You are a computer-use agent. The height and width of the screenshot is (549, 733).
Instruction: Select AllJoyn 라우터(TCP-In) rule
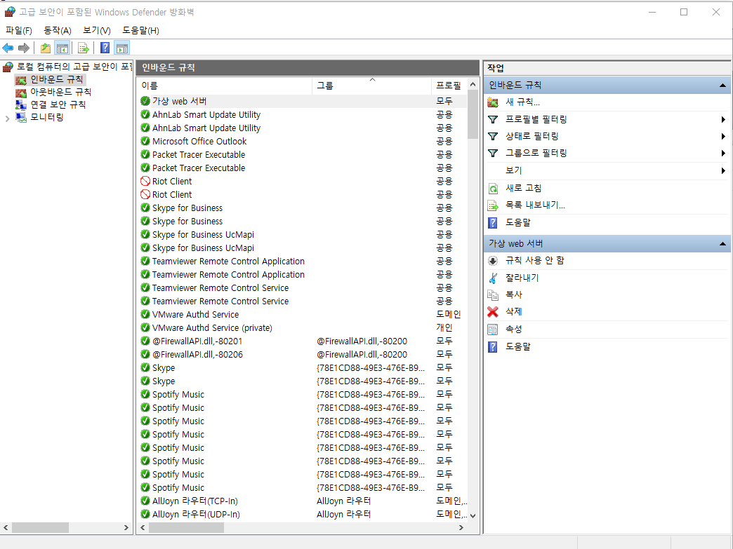[x=303, y=501]
